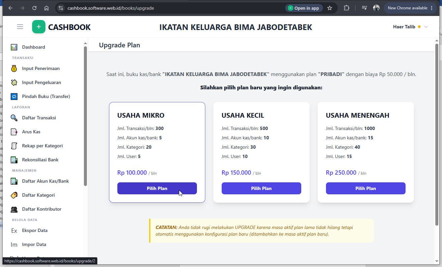Click the Input Penerimaan money bag icon

pos(14,68)
